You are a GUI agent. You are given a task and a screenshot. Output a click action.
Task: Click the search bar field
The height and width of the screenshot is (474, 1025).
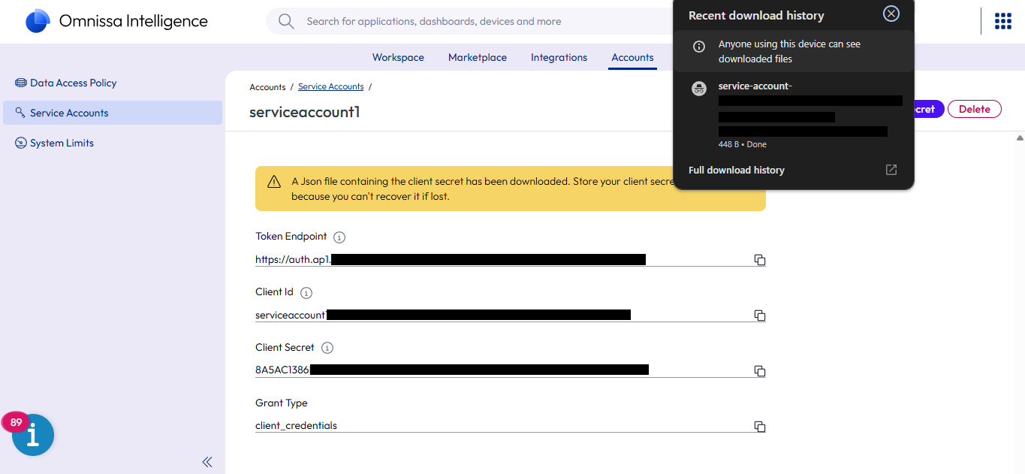click(466, 22)
